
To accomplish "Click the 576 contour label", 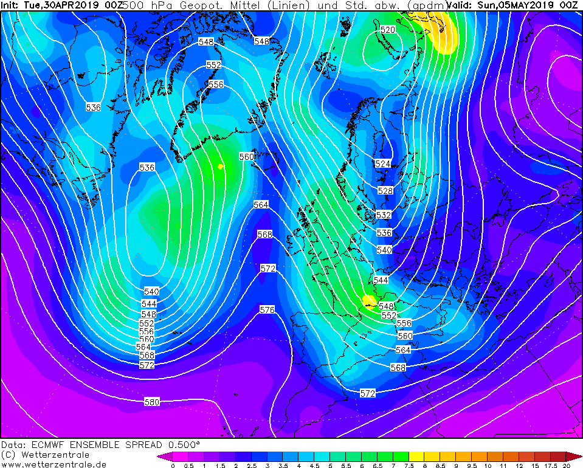I will 267,310.
